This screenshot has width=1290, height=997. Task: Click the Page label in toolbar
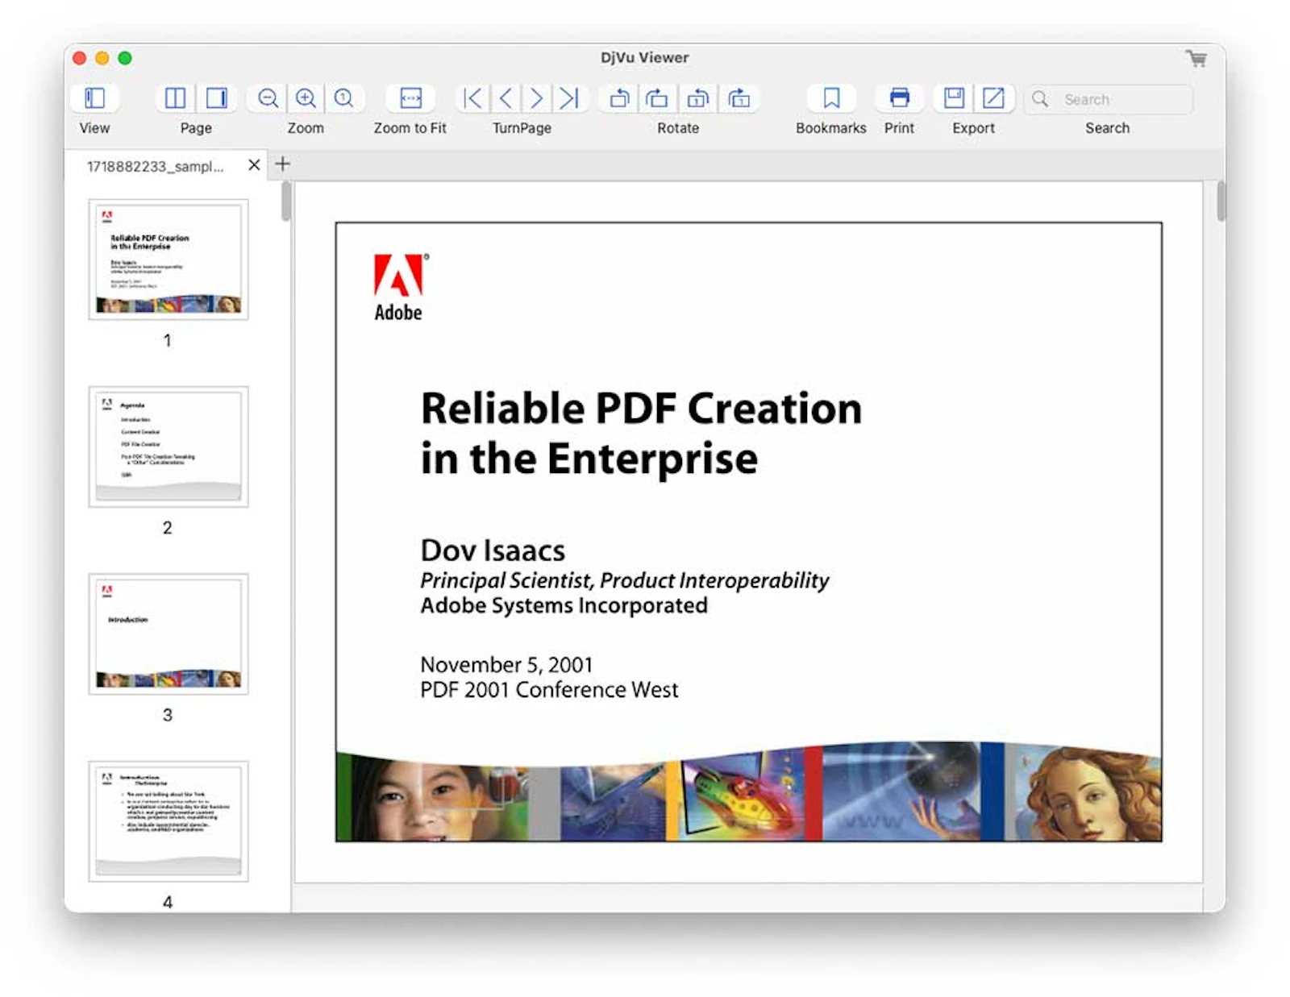coord(196,128)
